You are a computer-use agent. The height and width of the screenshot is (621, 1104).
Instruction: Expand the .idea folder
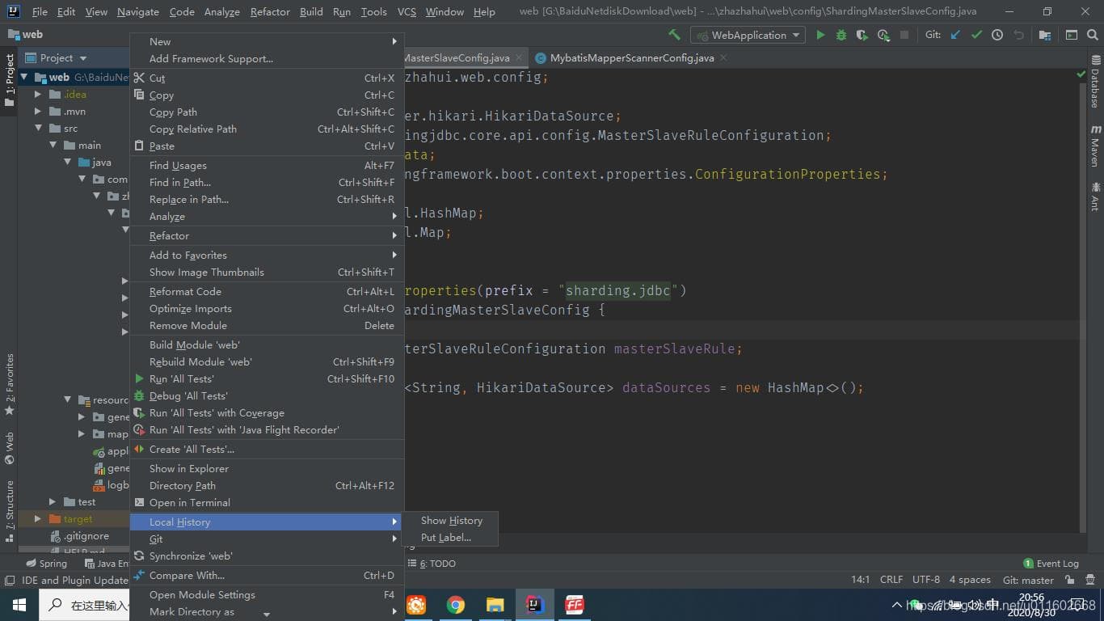point(38,95)
